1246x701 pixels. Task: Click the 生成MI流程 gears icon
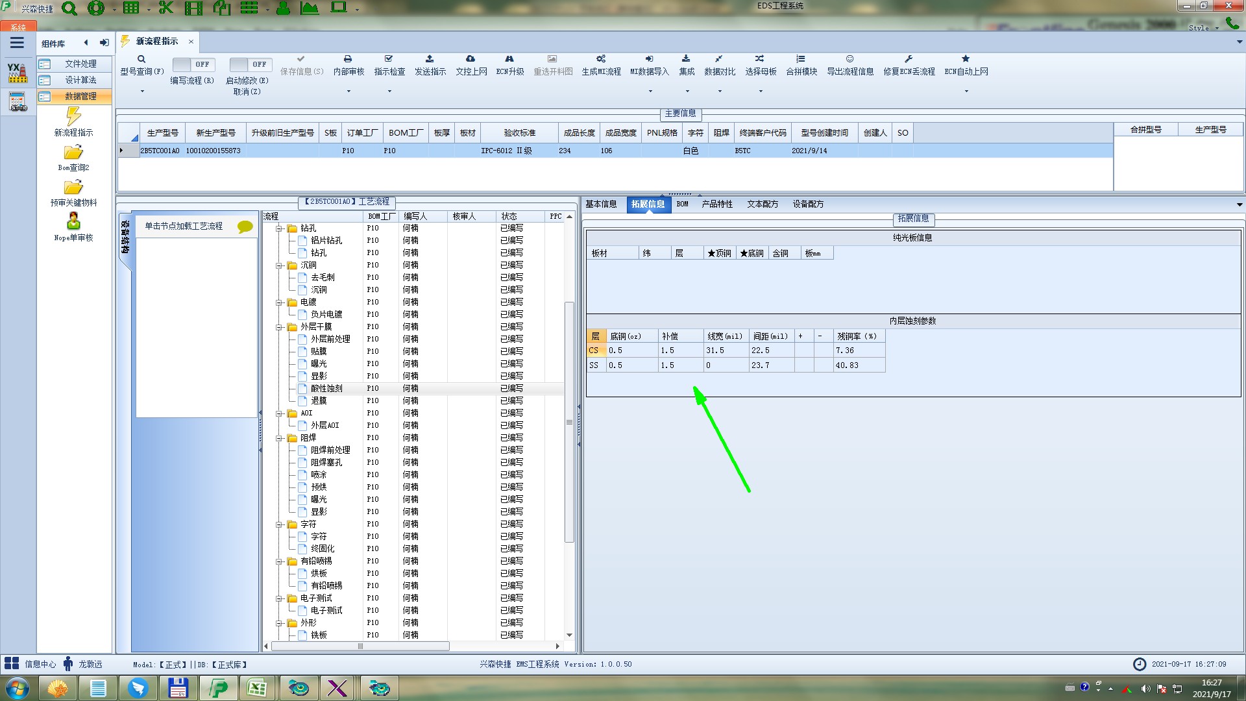pyautogui.click(x=601, y=59)
